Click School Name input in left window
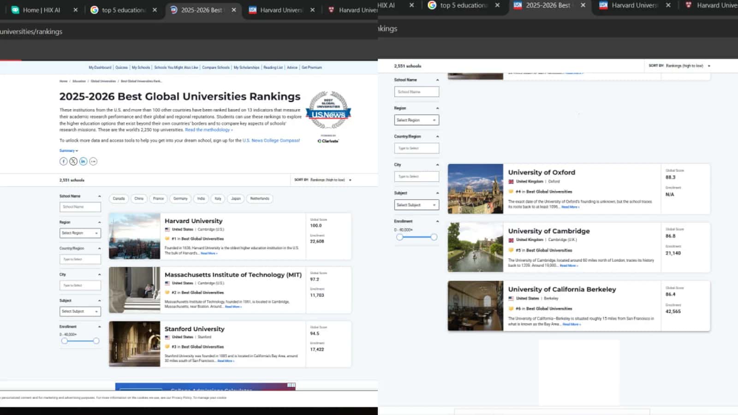 [80, 207]
